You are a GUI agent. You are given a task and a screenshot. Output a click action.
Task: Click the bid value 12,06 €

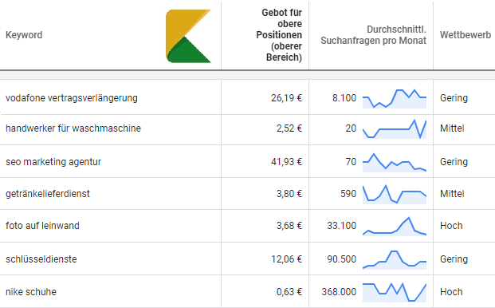point(286,259)
